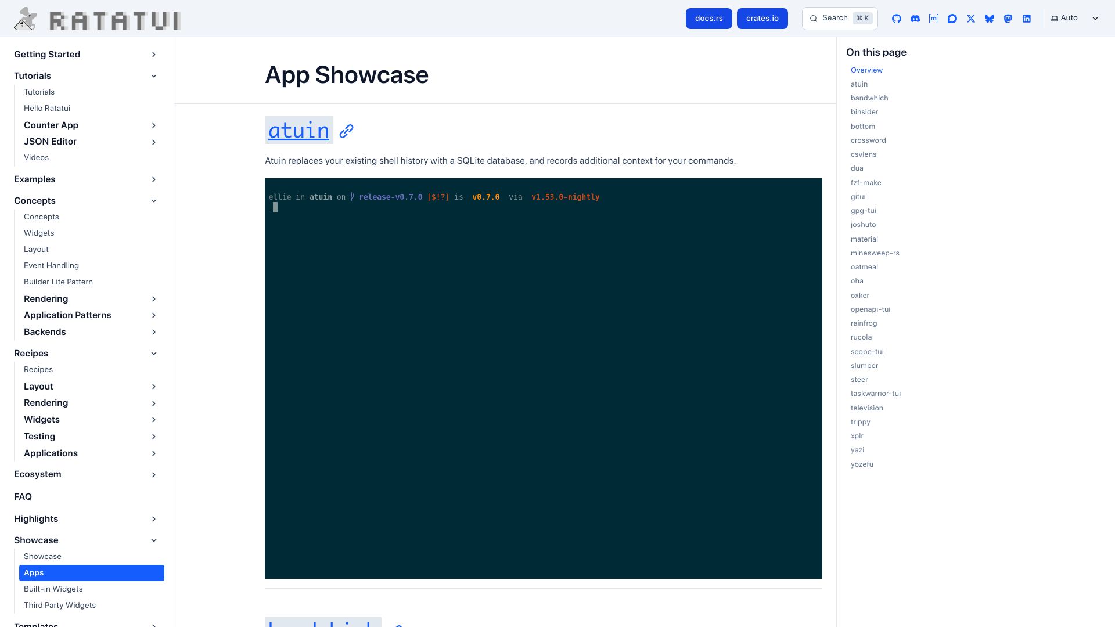The image size is (1115, 627).
Task: Jump to gitui section
Action: (x=858, y=197)
